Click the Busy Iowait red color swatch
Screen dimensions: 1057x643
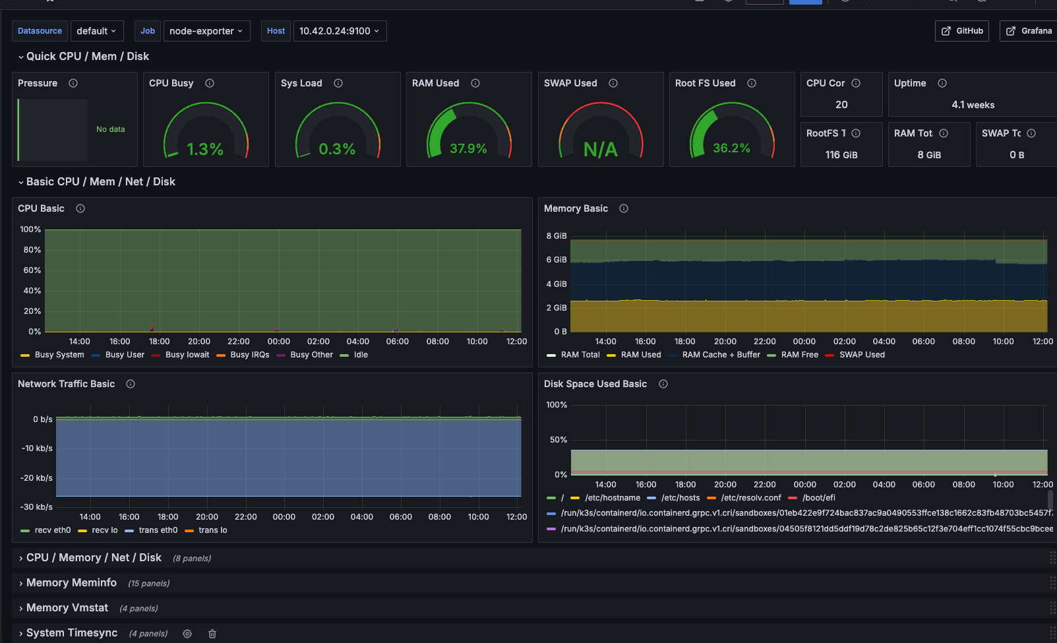156,355
